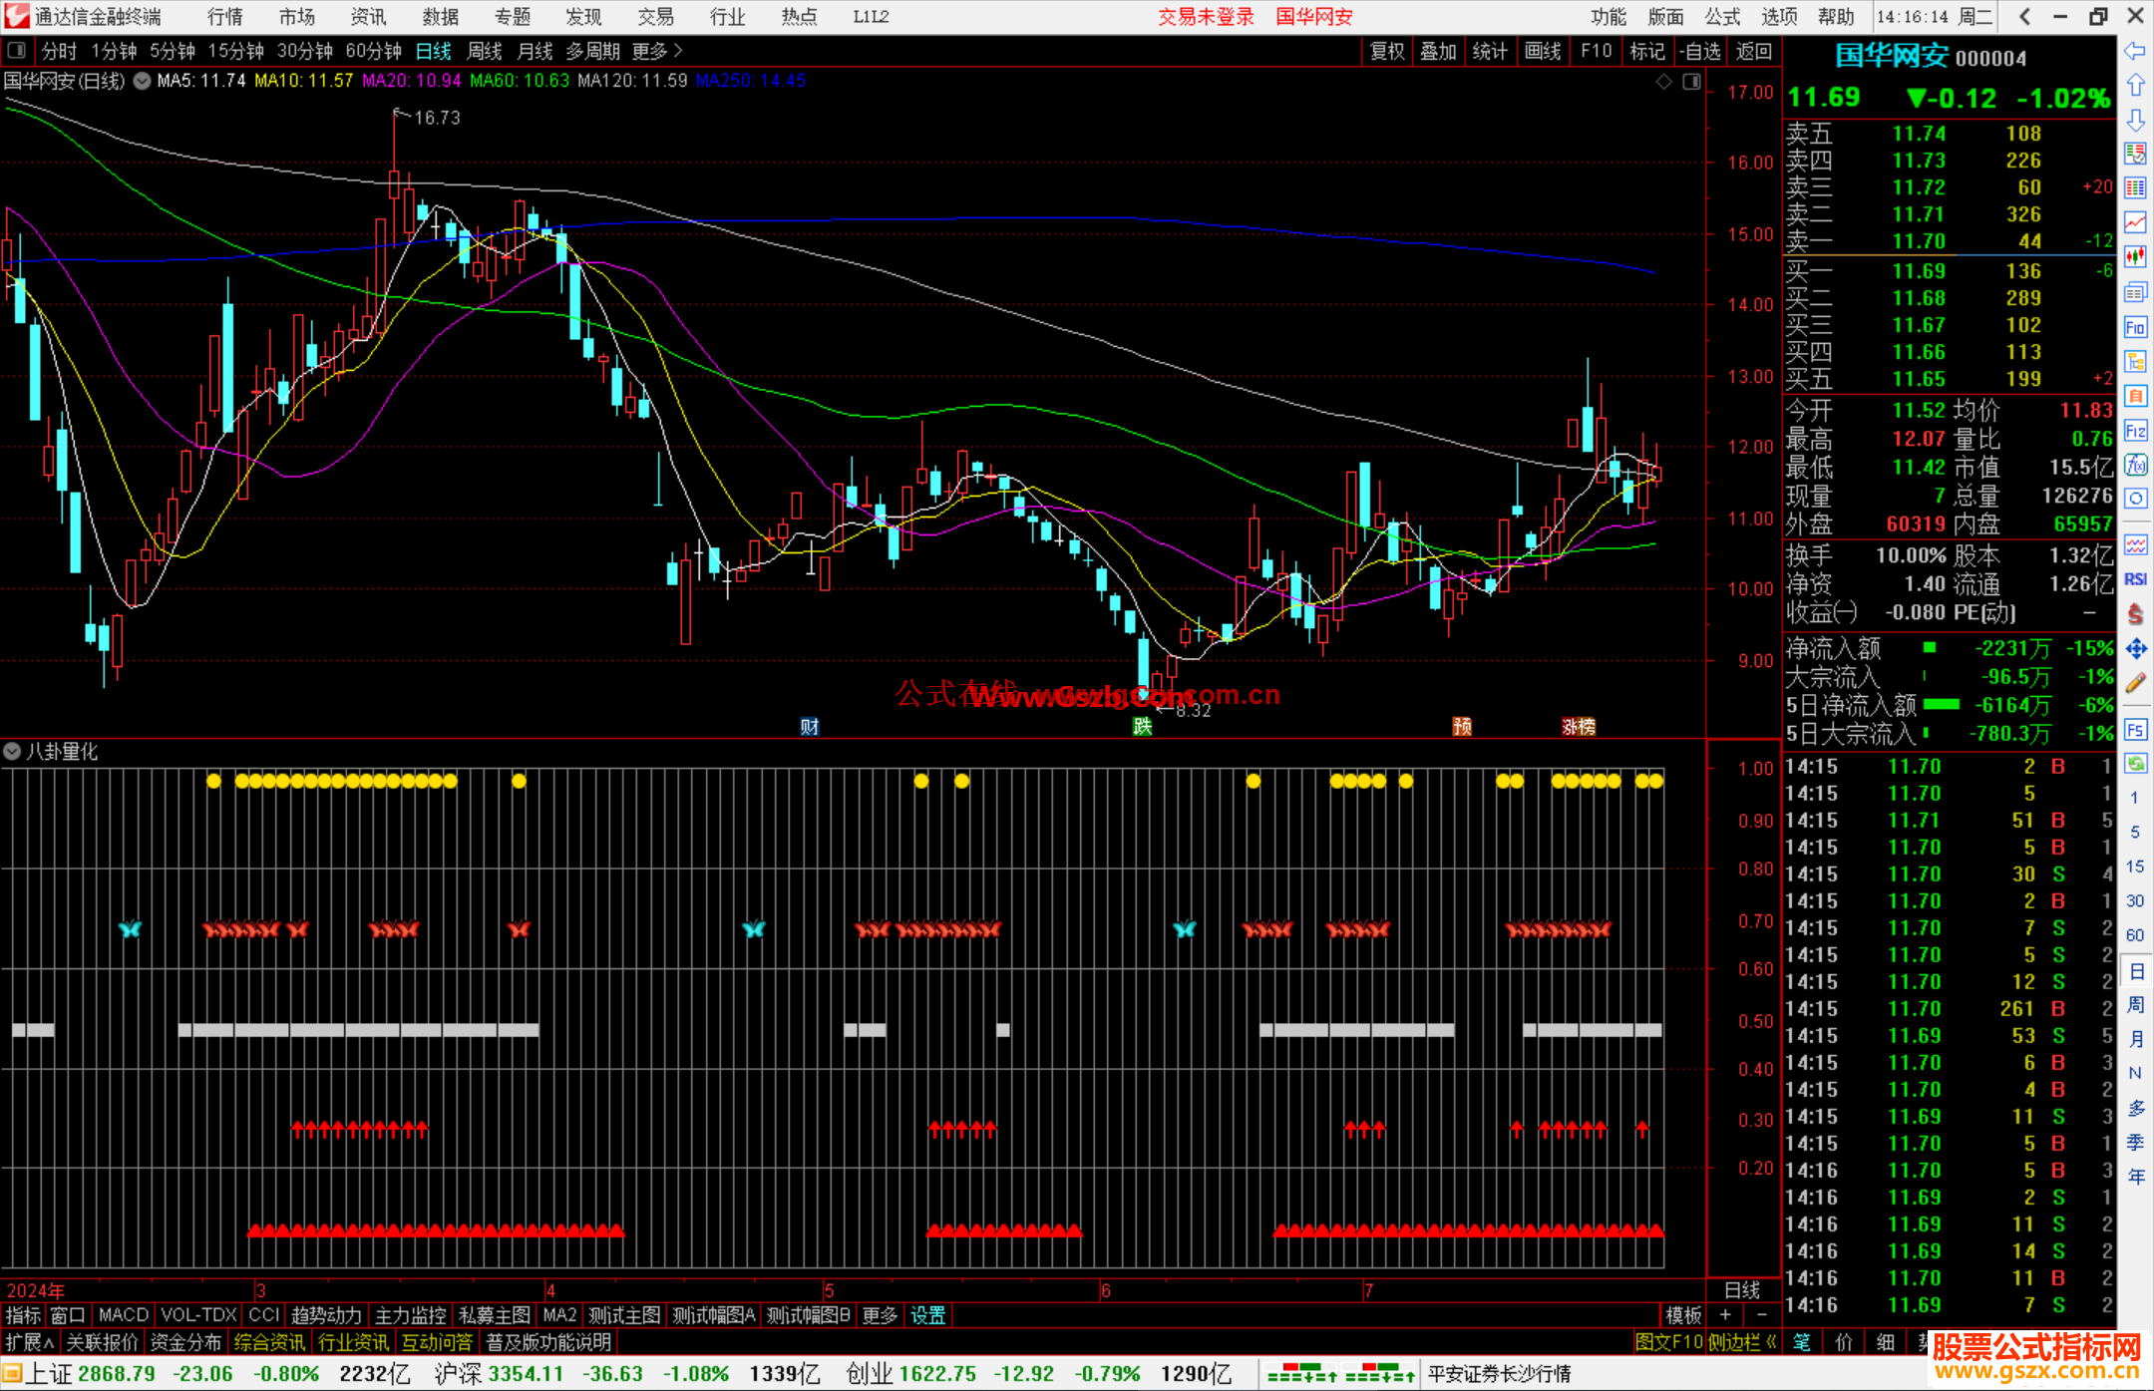This screenshot has width=2154, height=1391.
Task: Click the RSI indicator sidebar icon
Action: (x=2135, y=579)
